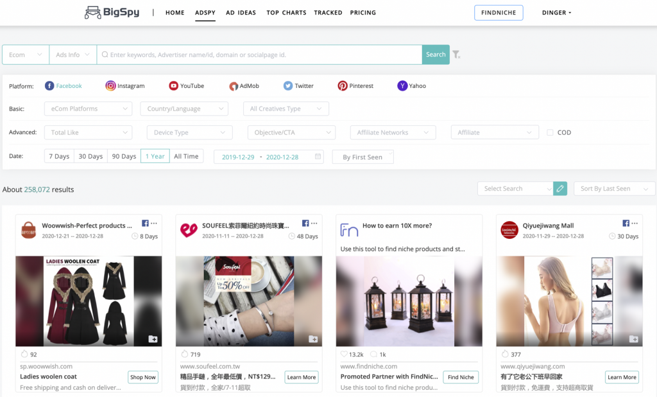Open the Select Search dropdown
657x397 pixels.
515,188
